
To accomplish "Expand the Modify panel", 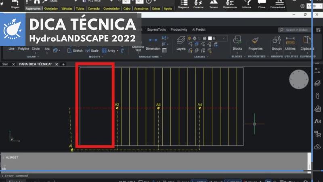I will 96,57.
